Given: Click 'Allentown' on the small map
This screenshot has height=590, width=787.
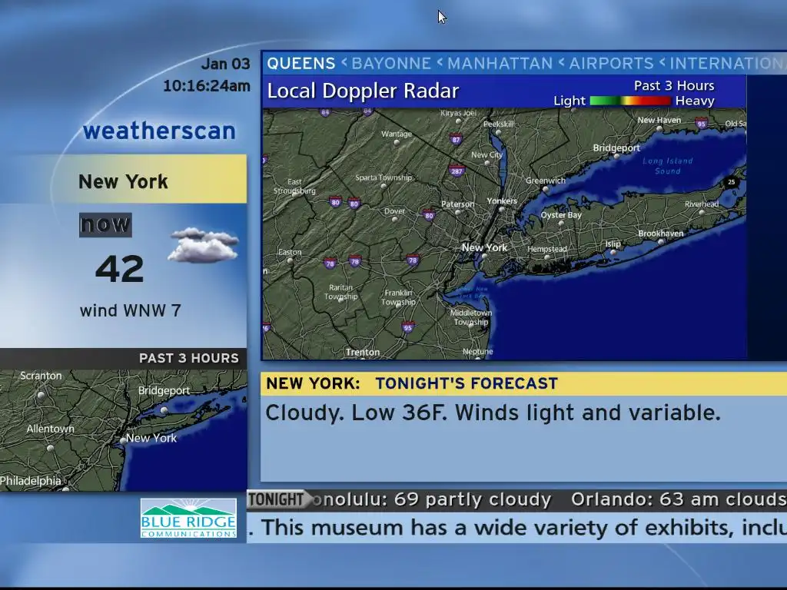Looking at the screenshot, I should [x=50, y=429].
